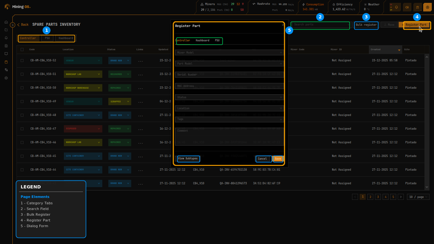Select all parts via header checkbox
Viewport: 434px width, 244px height.
22,49
